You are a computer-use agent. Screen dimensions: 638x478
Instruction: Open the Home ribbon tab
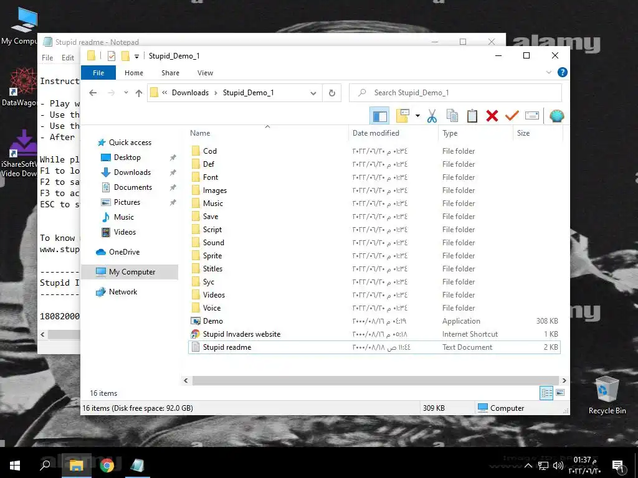tap(134, 73)
